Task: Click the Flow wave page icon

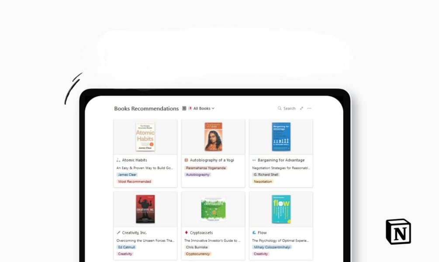Action: click(254, 232)
